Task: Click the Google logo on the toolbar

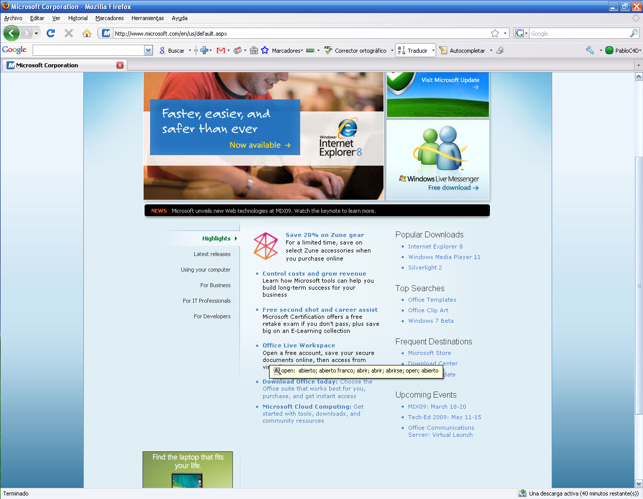Action: tap(14, 50)
